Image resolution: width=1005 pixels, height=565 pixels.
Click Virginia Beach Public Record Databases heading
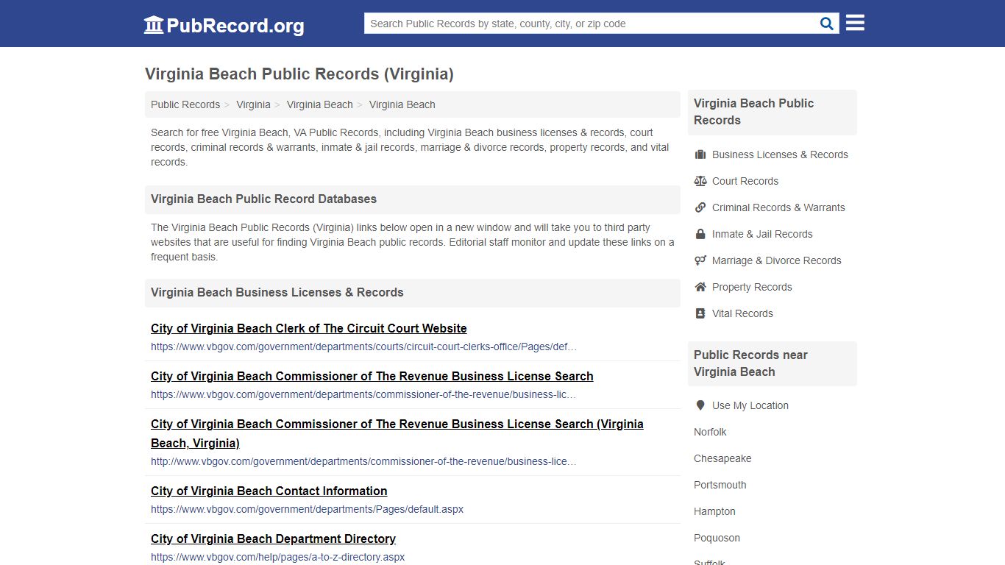263,199
